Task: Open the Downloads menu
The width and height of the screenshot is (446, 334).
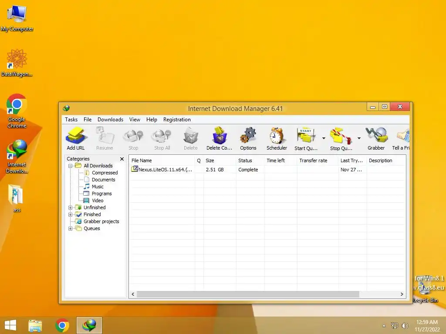Action: (x=110, y=120)
